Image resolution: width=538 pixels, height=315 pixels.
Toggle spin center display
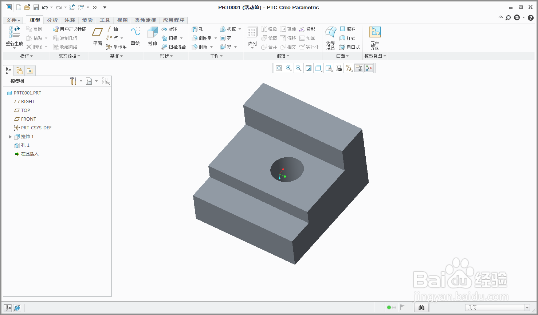(x=369, y=68)
